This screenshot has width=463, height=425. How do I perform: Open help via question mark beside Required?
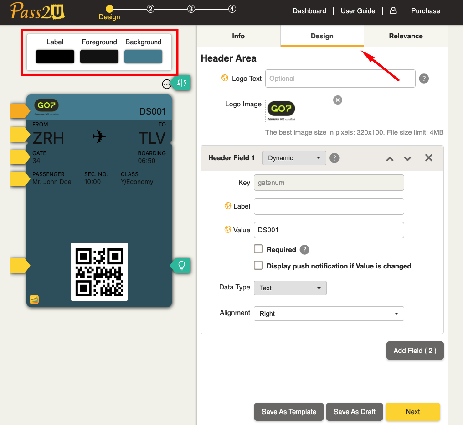pos(304,249)
